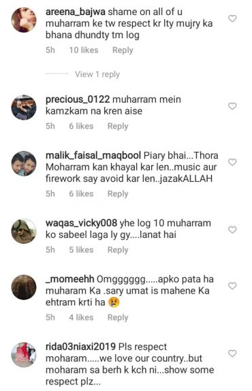The width and height of the screenshot is (252, 391).
Task: Reply to malik_faisal_maqbool's comment
Action: point(118,193)
